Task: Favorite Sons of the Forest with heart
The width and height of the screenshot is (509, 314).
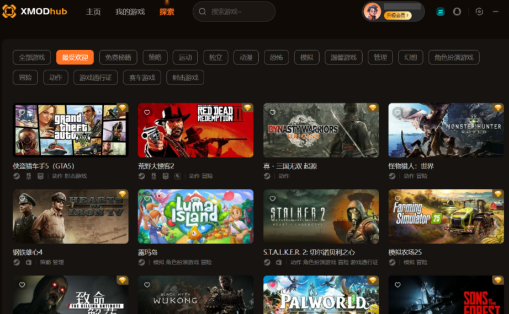Action: pos(397,285)
